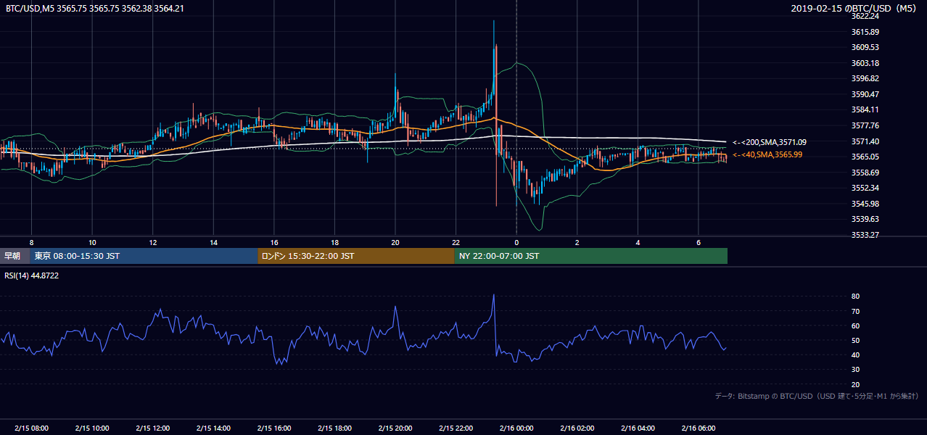Click RSI axis level 20

(x=855, y=384)
